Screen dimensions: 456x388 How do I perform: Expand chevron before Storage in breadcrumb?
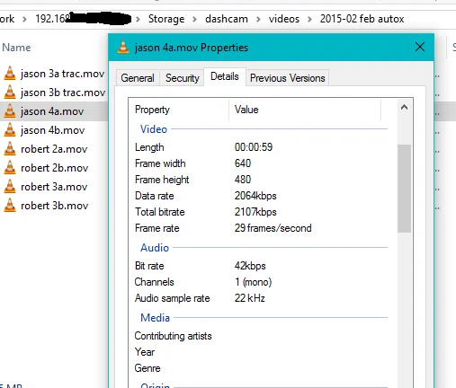(x=138, y=20)
